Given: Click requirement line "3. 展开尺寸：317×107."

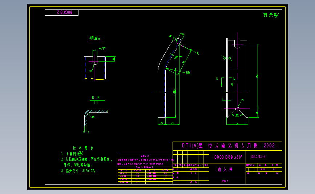Looking at the screenshot, I should [x=78, y=171].
